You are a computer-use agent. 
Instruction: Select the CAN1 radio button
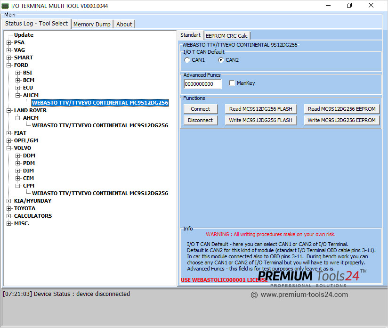tap(187, 60)
